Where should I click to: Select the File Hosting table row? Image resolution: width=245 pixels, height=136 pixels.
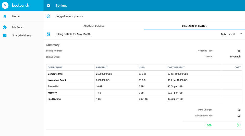click(x=54, y=99)
